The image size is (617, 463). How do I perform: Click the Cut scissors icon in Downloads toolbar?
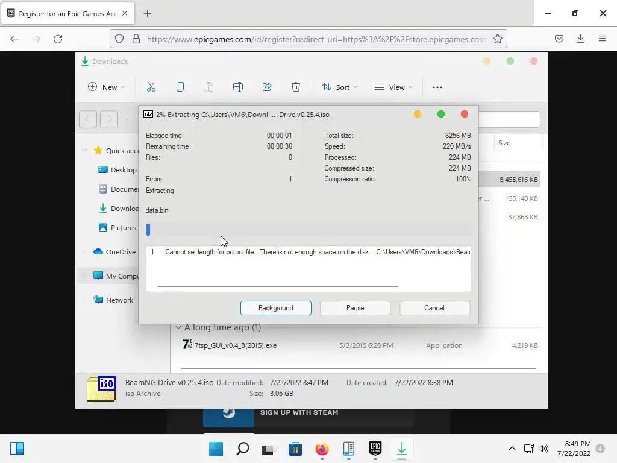pyautogui.click(x=151, y=87)
